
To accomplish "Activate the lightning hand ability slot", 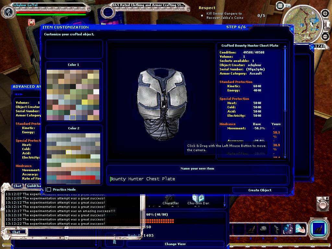I will pos(300,230).
